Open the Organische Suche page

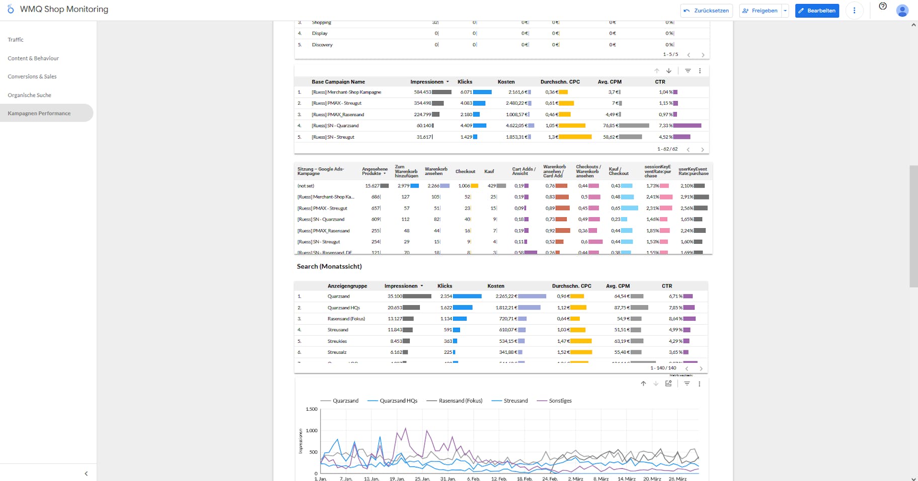tap(29, 94)
